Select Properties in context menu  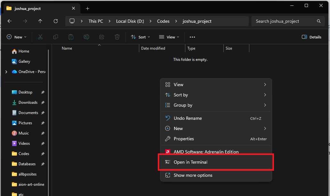coord(216,139)
